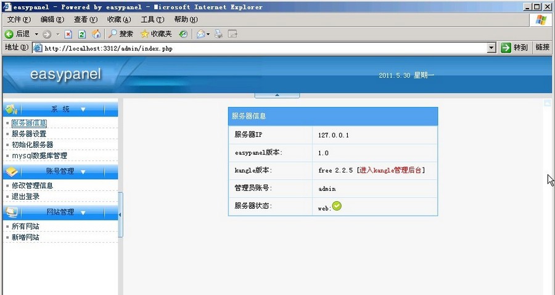Open the 帮助(H) menu
555x295 pixels.
click(x=186, y=20)
